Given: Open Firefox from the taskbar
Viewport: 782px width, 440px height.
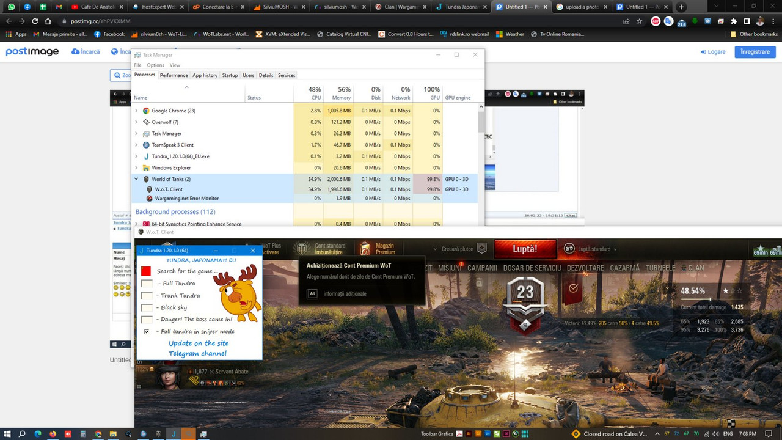Looking at the screenshot, I should 53,434.
